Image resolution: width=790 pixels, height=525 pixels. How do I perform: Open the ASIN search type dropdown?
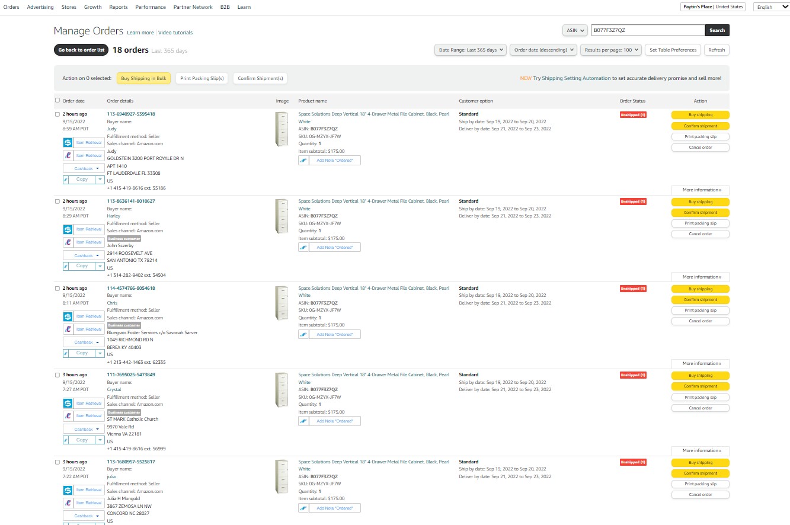point(575,30)
